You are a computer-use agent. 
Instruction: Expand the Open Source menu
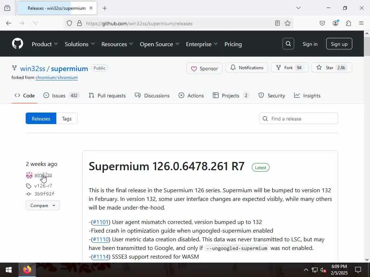coord(159,44)
